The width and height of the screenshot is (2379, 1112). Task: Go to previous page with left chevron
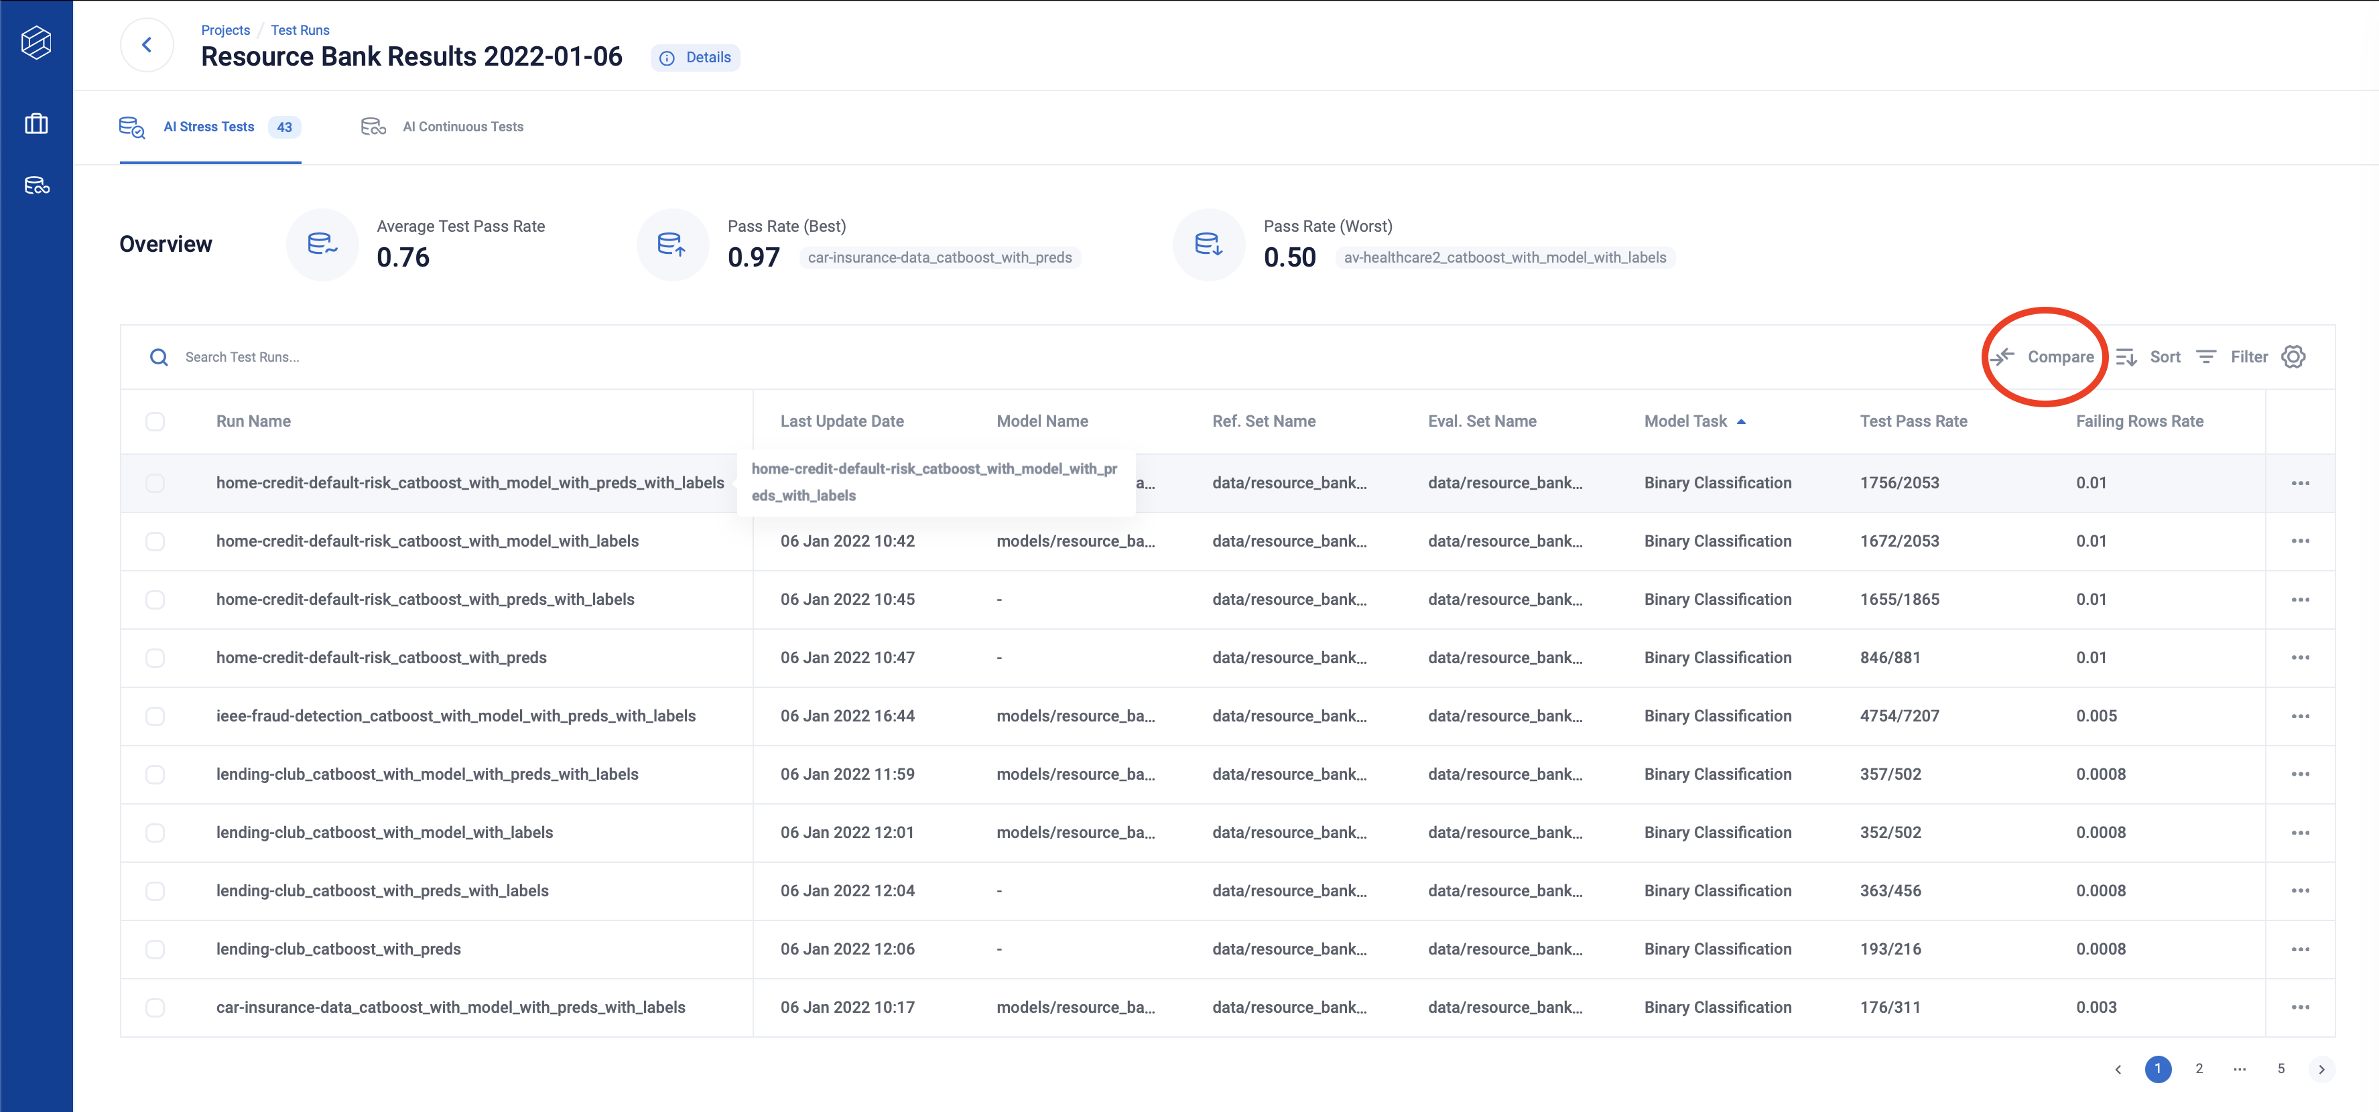(x=2118, y=1070)
